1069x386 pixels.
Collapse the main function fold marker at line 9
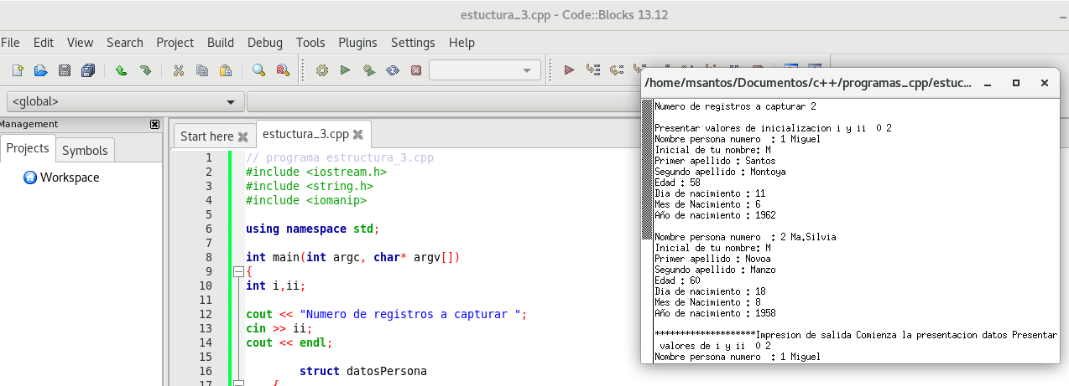(x=237, y=272)
